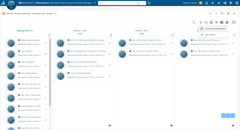Click the search magnifier in top bar
The height and width of the screenshot is (130, 240).
(x=138, y=3)
